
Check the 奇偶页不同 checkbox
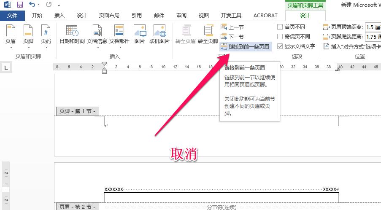coord(280,36)
